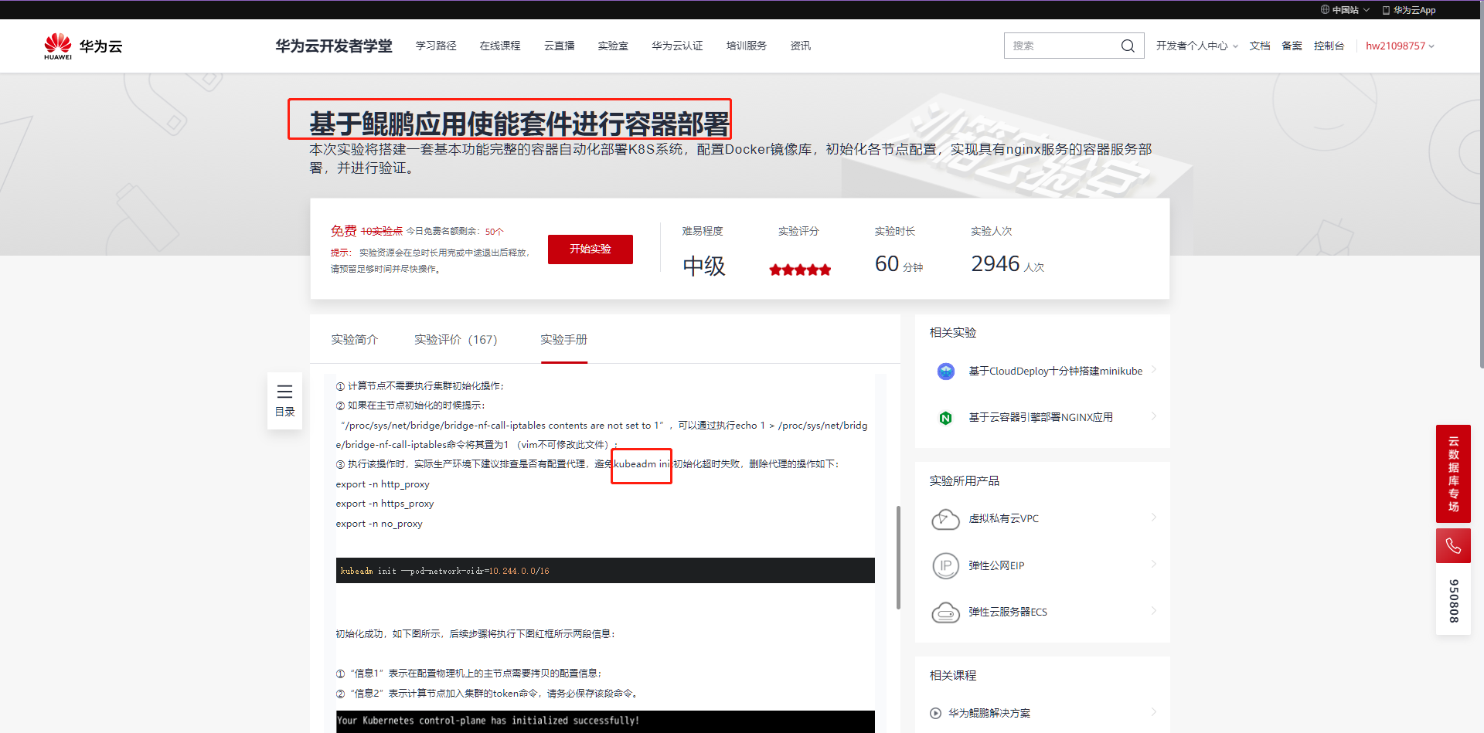
Task: Click the 实验所用产品 section heading
Action: [965, 481]
